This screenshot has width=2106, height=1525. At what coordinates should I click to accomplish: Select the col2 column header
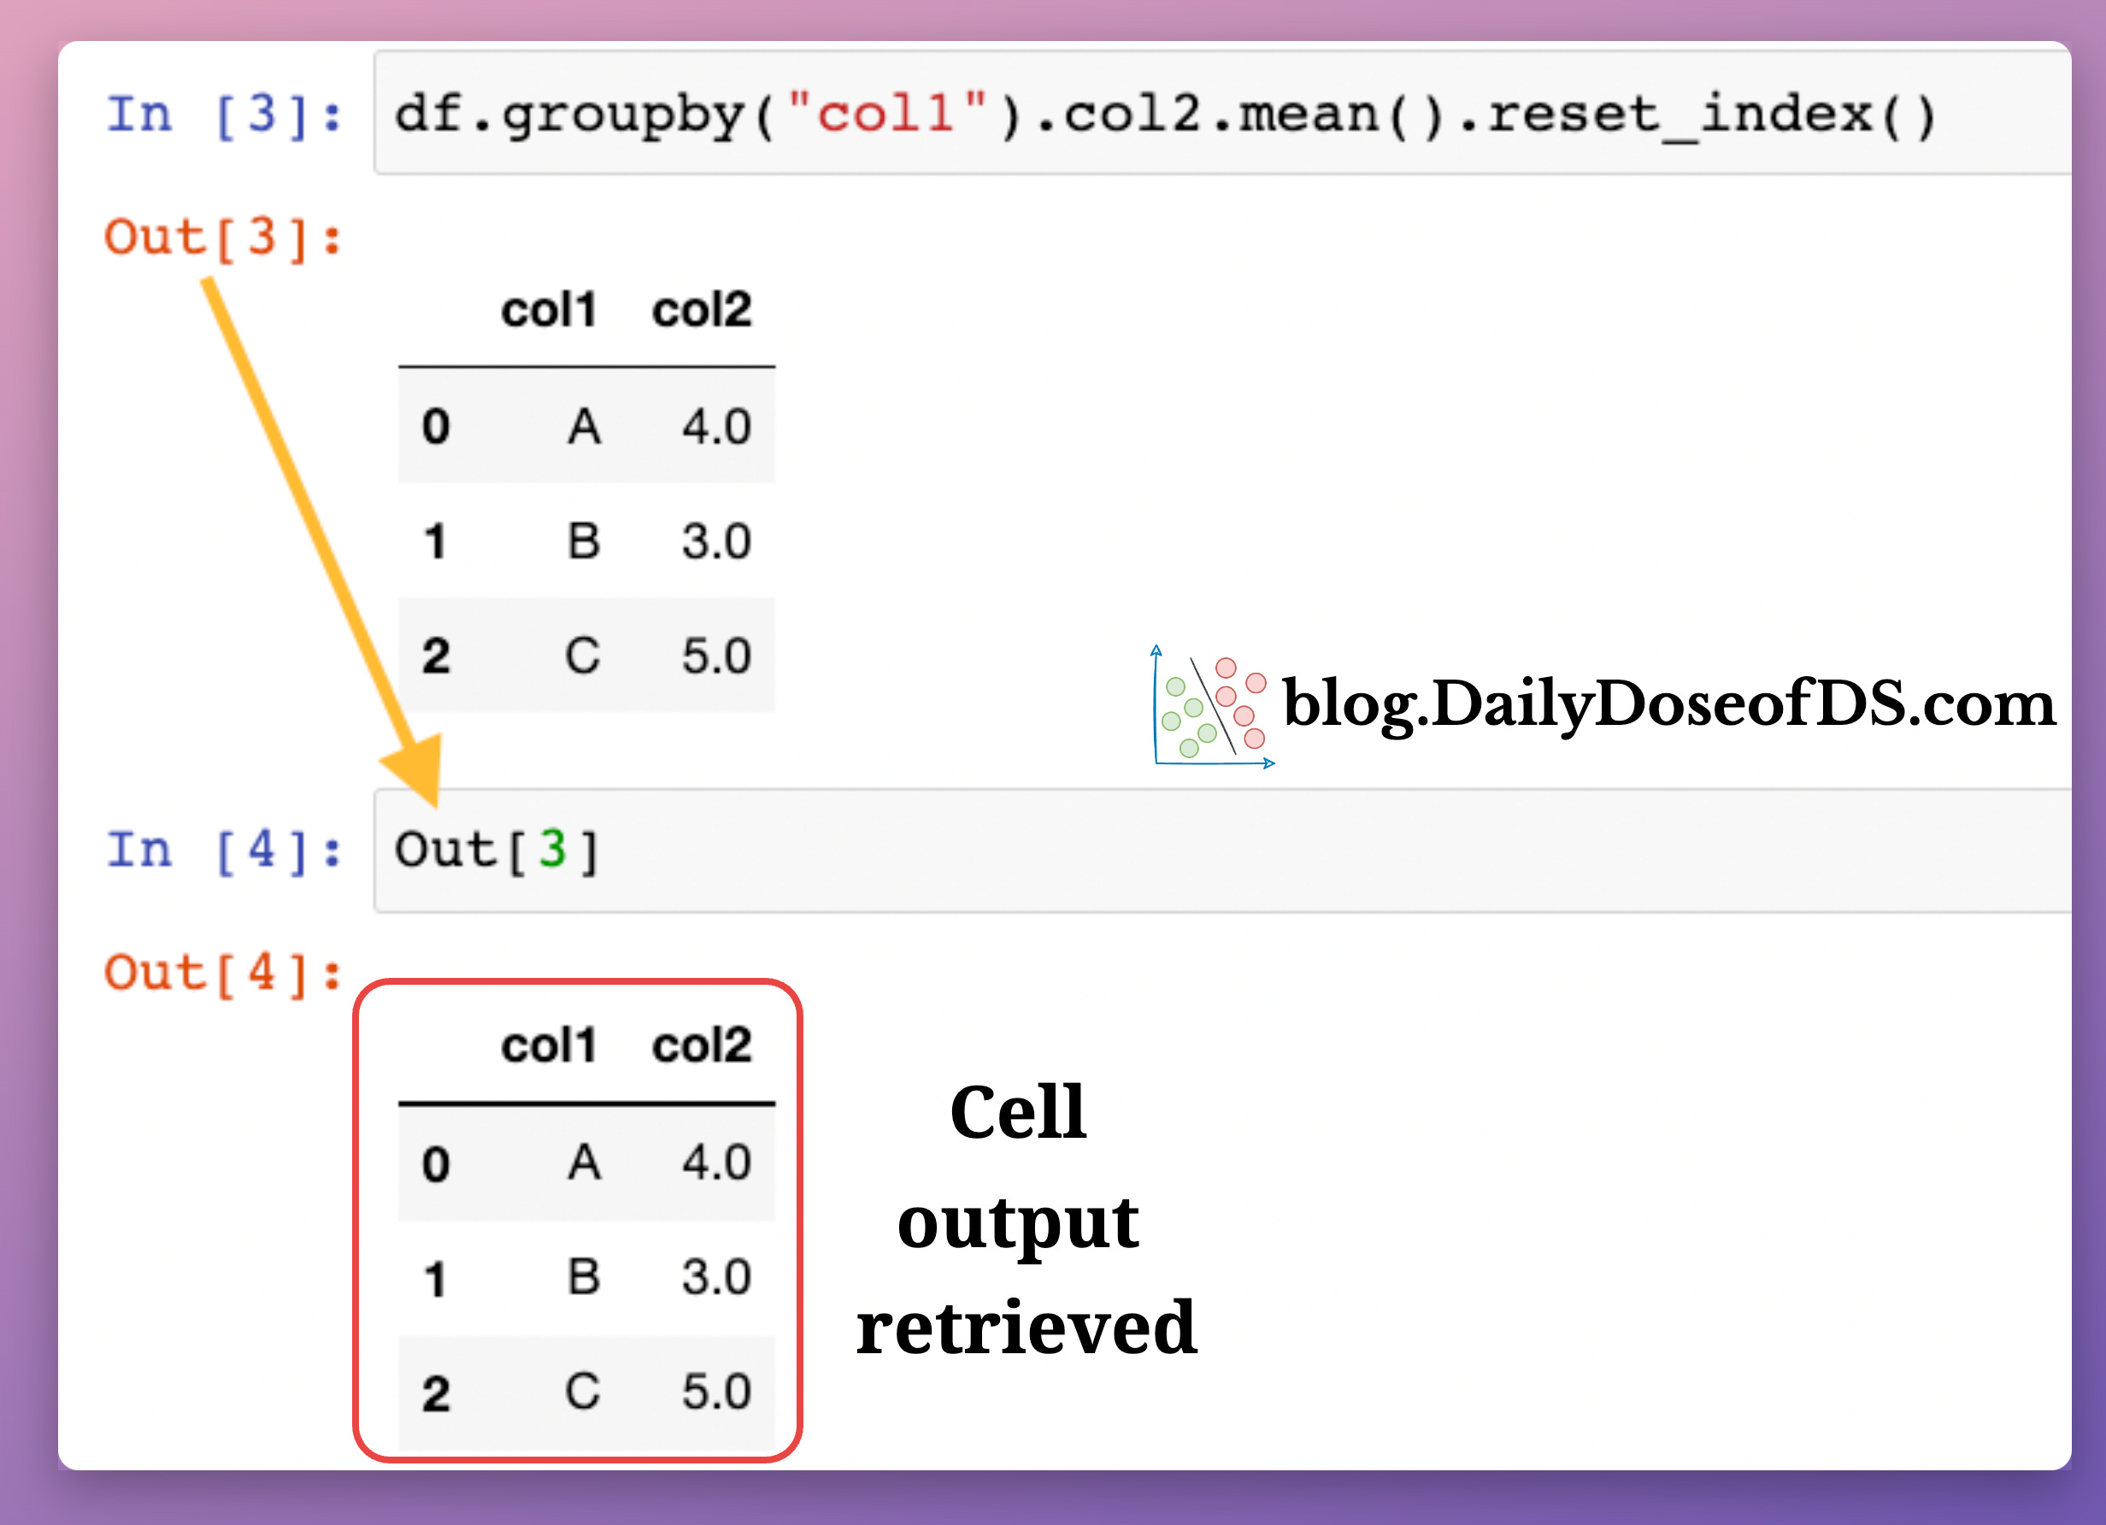[701, 311]
